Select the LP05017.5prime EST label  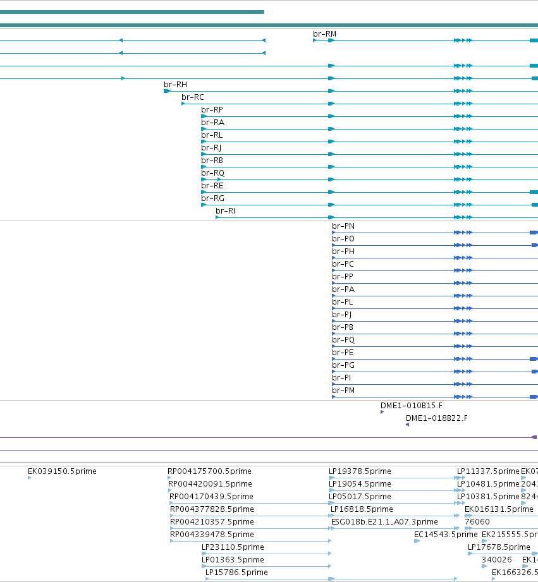coord(360,496)
